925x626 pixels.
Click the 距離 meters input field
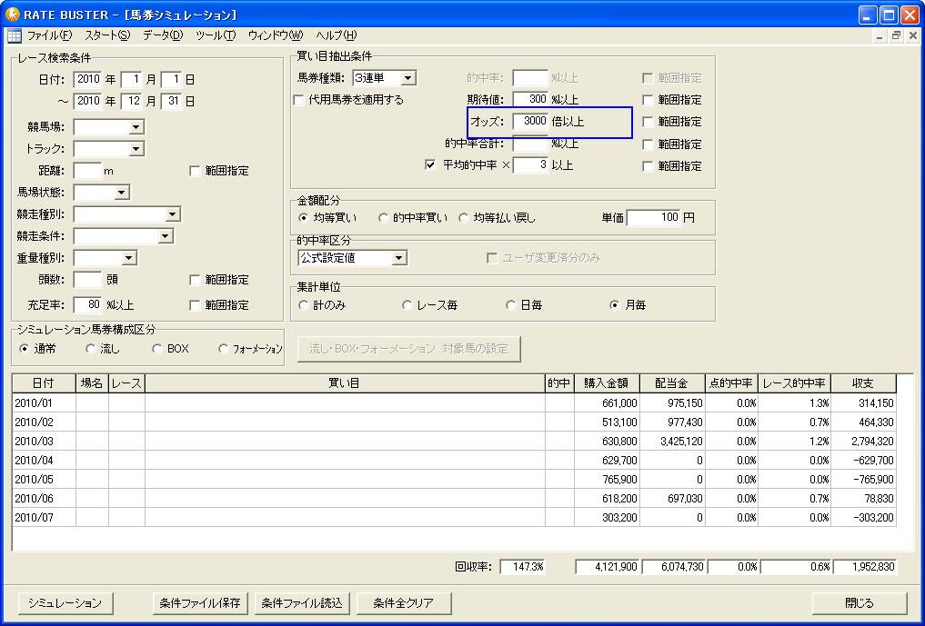(88, 171)
